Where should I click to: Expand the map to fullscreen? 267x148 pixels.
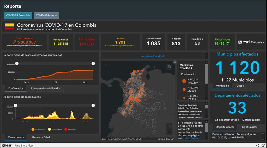pyautogui.click(x=175, y=62)
